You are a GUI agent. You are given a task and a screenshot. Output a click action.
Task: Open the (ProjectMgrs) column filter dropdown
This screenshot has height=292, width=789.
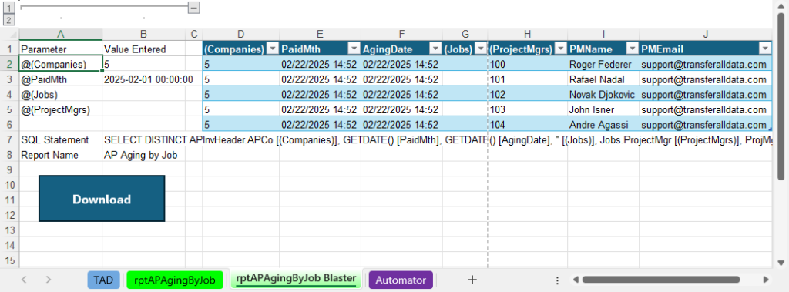tap(561, 49)
